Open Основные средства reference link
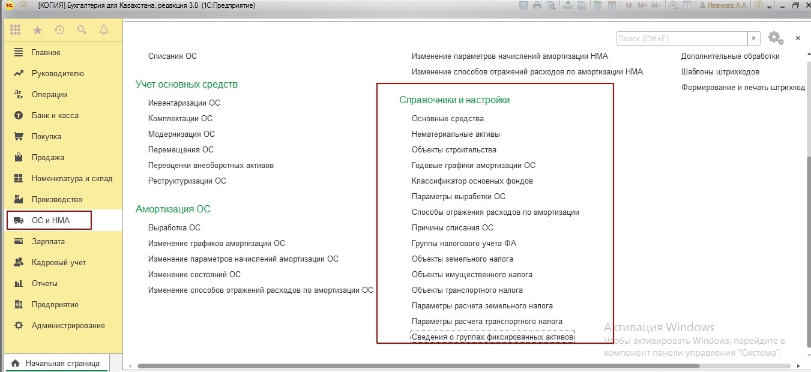Screen dimensions: 811x372 tap(447, 118)
